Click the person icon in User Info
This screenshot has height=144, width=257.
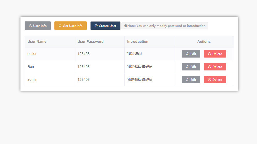[x=30, y=26]
